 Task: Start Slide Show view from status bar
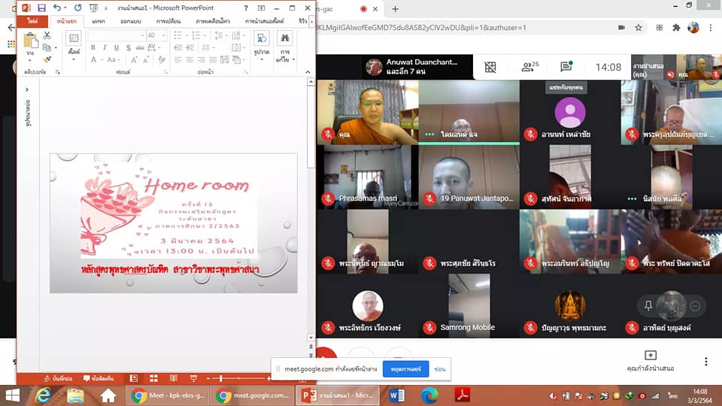193,378
